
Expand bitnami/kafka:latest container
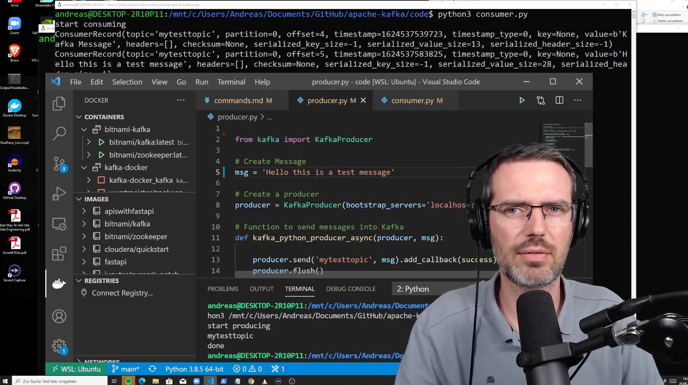tap(89, 142)
